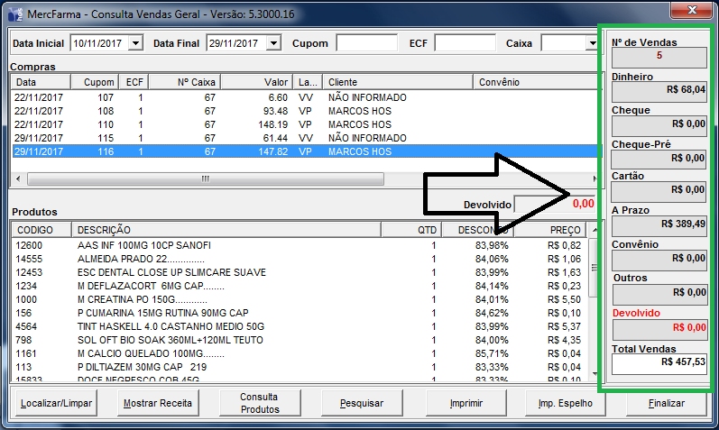Sort products by DESCRIÇÃO column header

pyautogui.click(x=239, y=230)
